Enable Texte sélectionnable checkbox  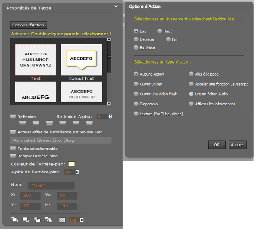[13, 149]
